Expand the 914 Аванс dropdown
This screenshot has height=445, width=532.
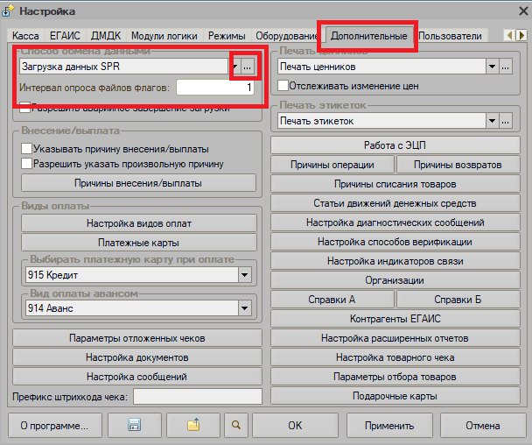pyautogui.click(x=245, y=308)
